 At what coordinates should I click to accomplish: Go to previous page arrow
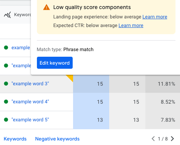pos(153,139)
